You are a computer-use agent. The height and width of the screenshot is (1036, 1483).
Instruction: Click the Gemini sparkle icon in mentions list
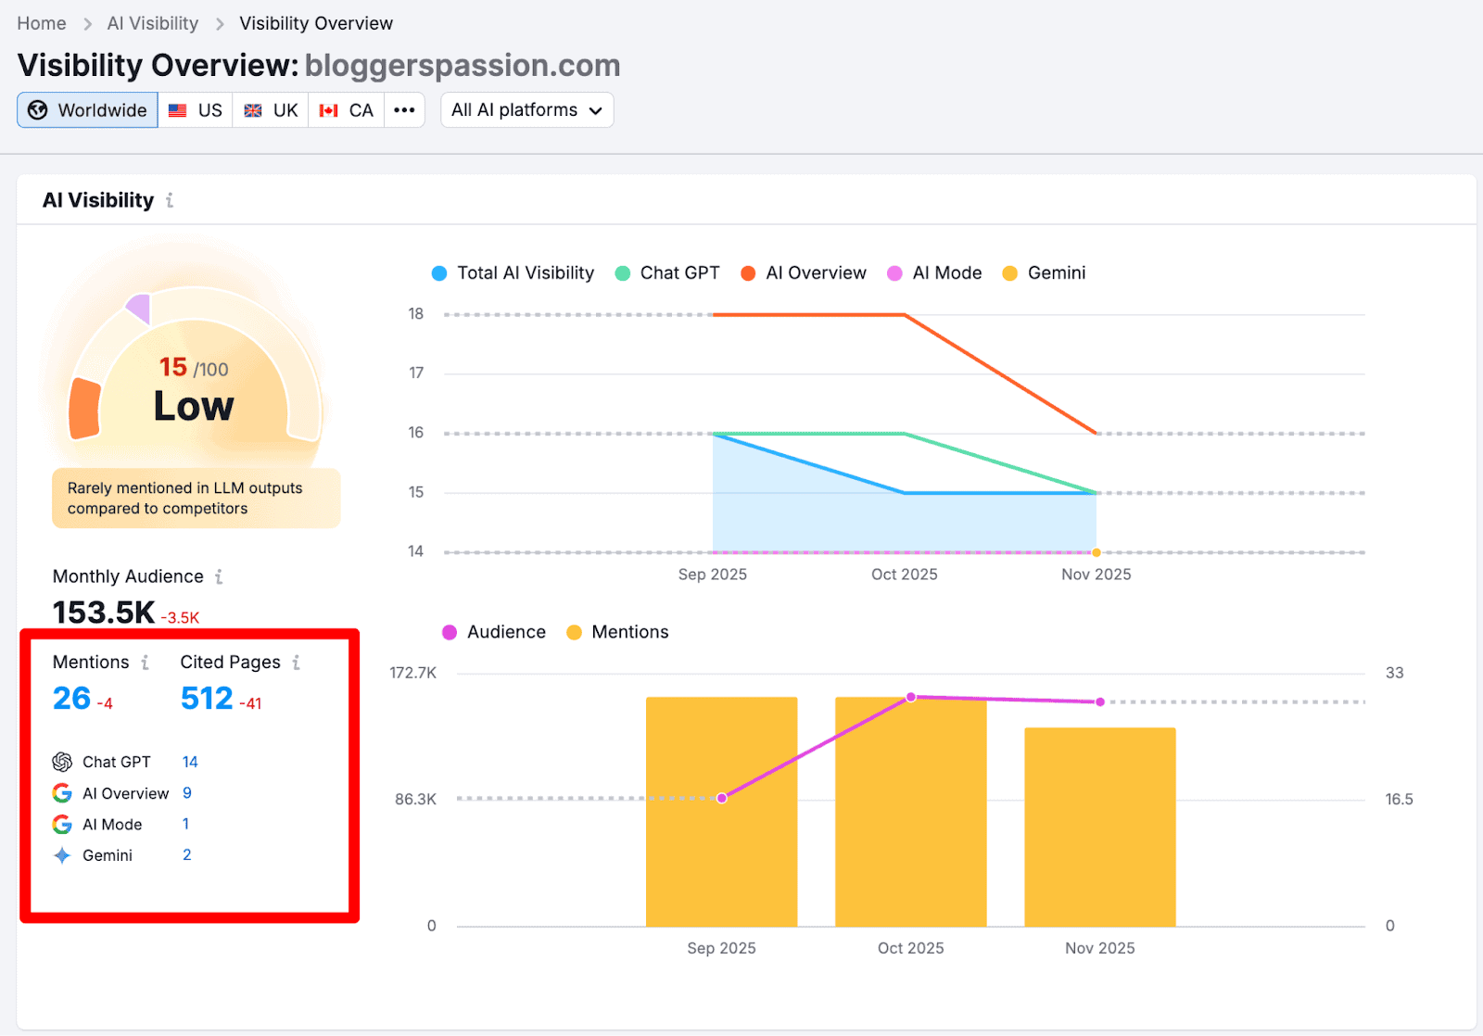click(x=62, y=855)
